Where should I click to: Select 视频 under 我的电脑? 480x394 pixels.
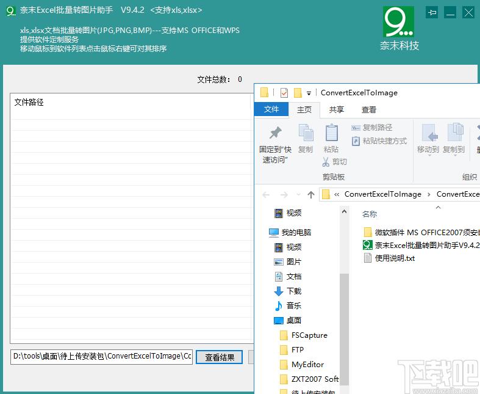(288, 247)
